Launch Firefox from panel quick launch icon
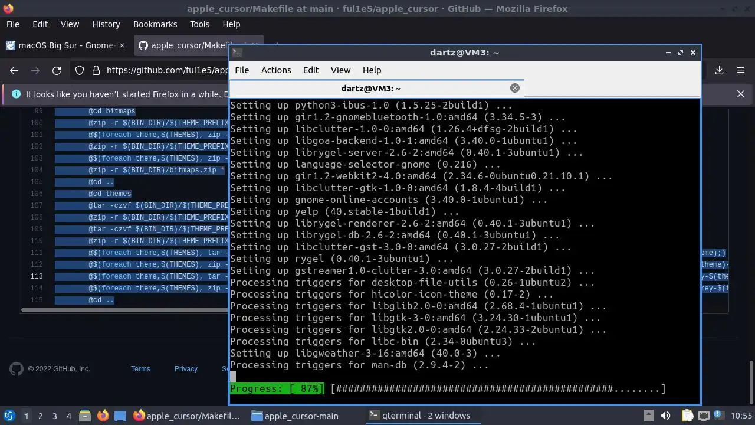Screen dimensions: 755x425 coord(103,416)
